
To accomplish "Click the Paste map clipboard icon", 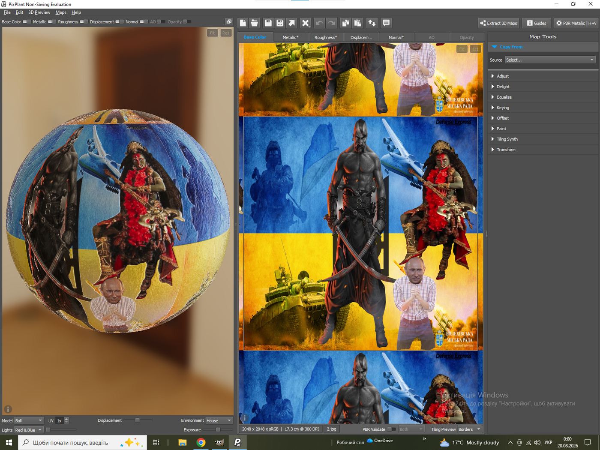I will pos(357,23).
